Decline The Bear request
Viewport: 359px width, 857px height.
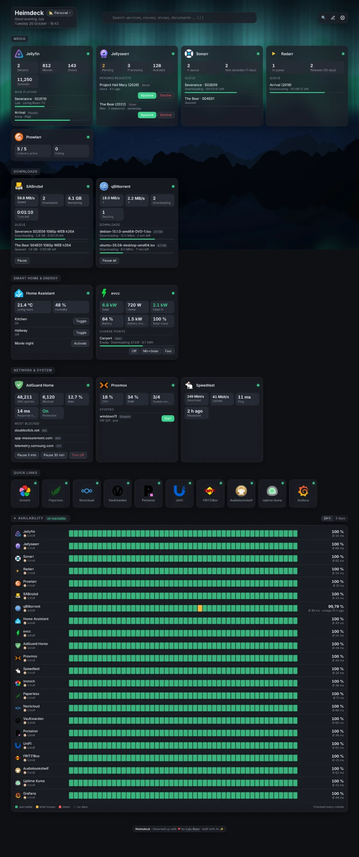pos(166,115)
